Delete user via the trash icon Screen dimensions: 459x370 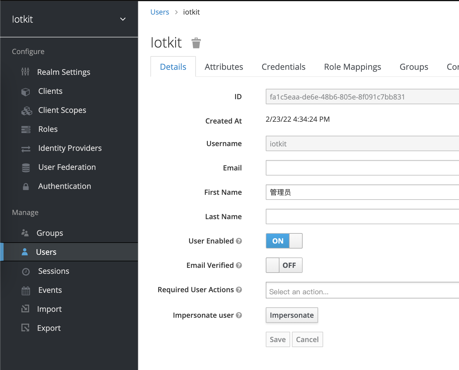(196, 43)
